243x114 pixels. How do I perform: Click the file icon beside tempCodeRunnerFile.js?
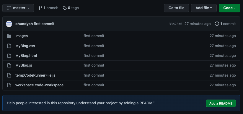click(x=9, y=75)
